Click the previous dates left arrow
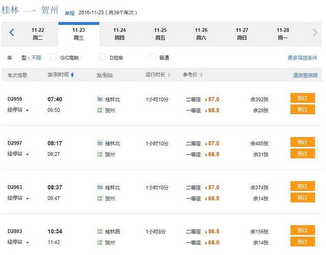This screenshot has height=255, width=326. click(x=11, y=33)
